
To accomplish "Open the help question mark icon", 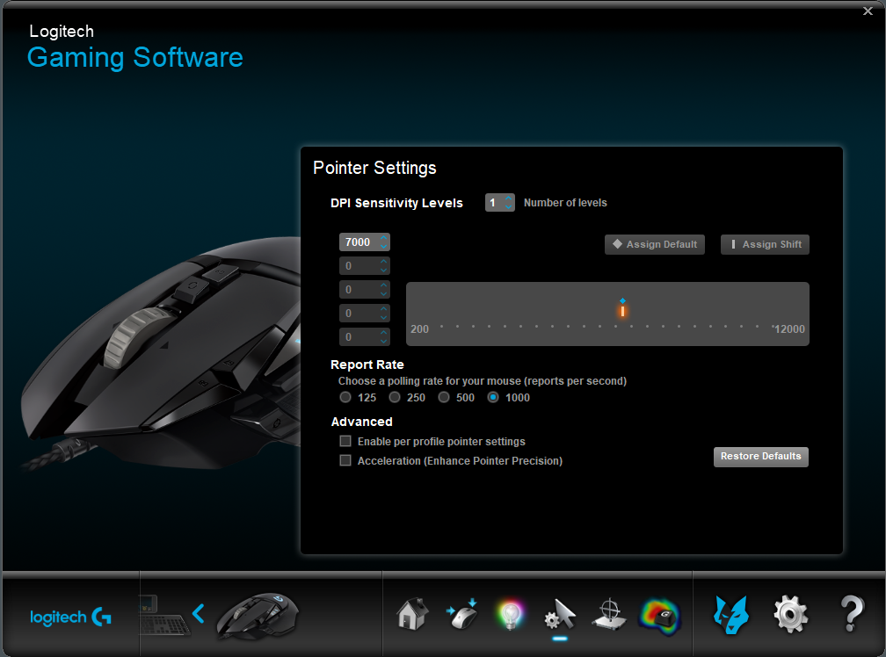I will click(852, 614).
